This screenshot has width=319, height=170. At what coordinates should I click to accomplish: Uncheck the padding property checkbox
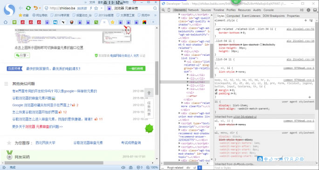click(x=216, y=94)
